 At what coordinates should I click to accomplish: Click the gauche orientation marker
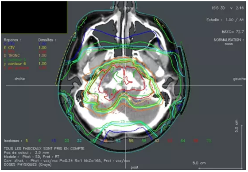pos(239,79)
